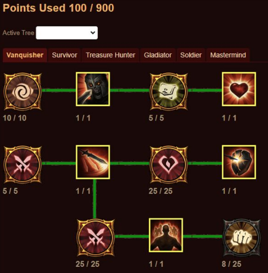Select the Mastermind tab

(228, 55)
